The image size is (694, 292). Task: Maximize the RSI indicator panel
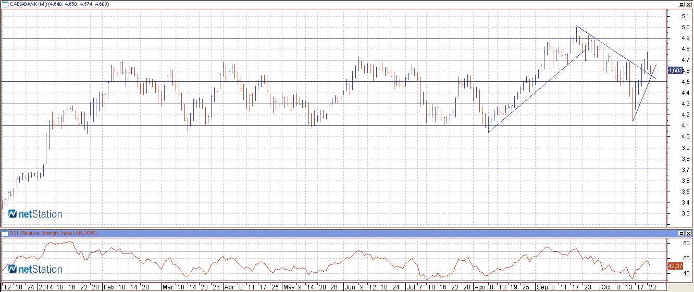[x=681, y=234]
